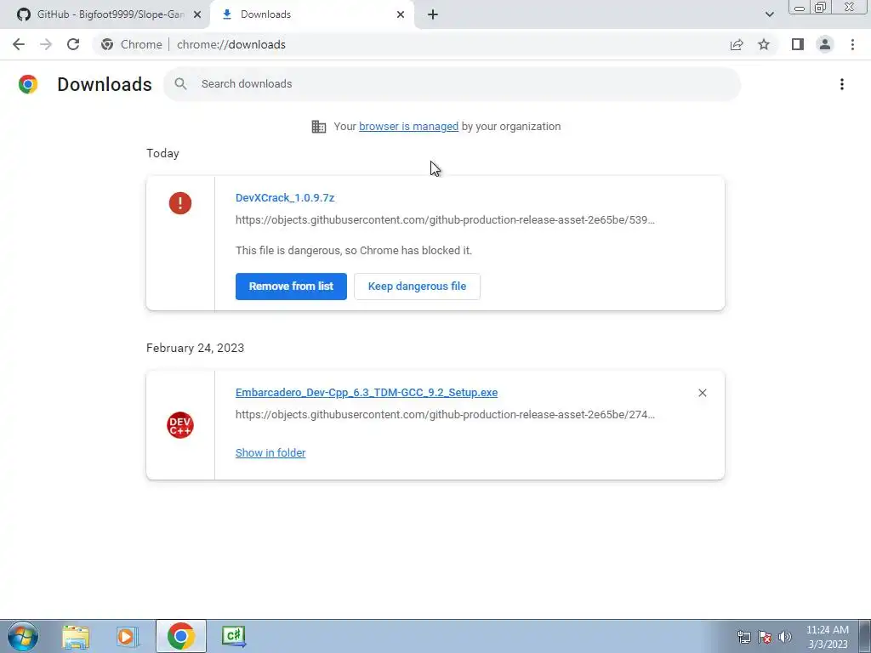Image resolution: width=871 pixels, height=653 pixels.
Task: Click the share page icon in address bar
Action: click(x=737, y=44)
